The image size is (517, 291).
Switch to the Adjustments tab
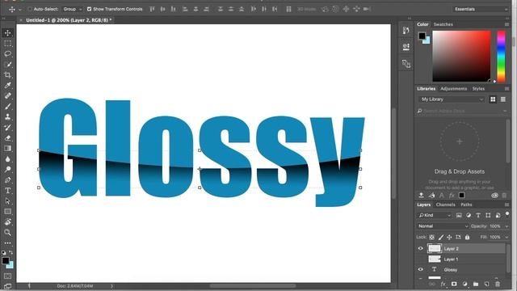click(x=454, y=89)
